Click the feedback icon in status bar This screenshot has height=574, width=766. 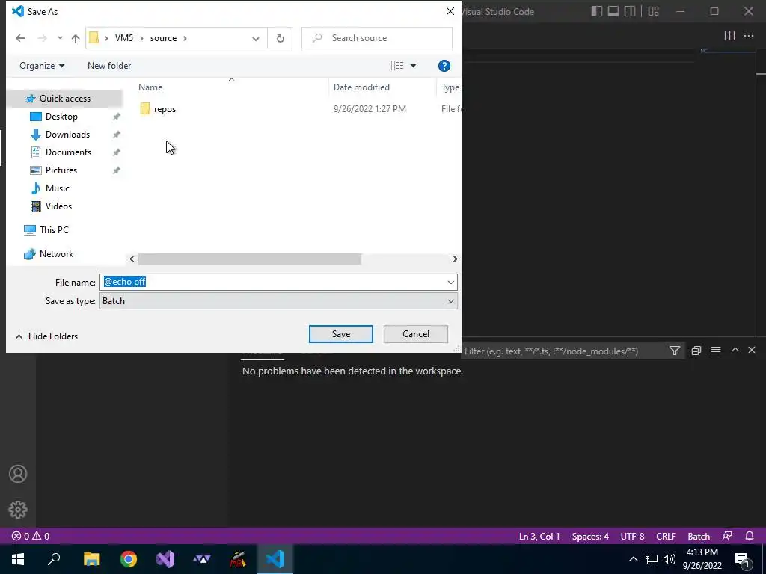pos(727,536)
